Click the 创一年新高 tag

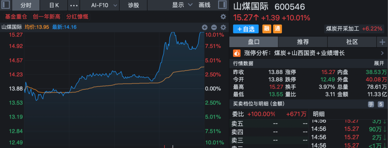point(46,17)
